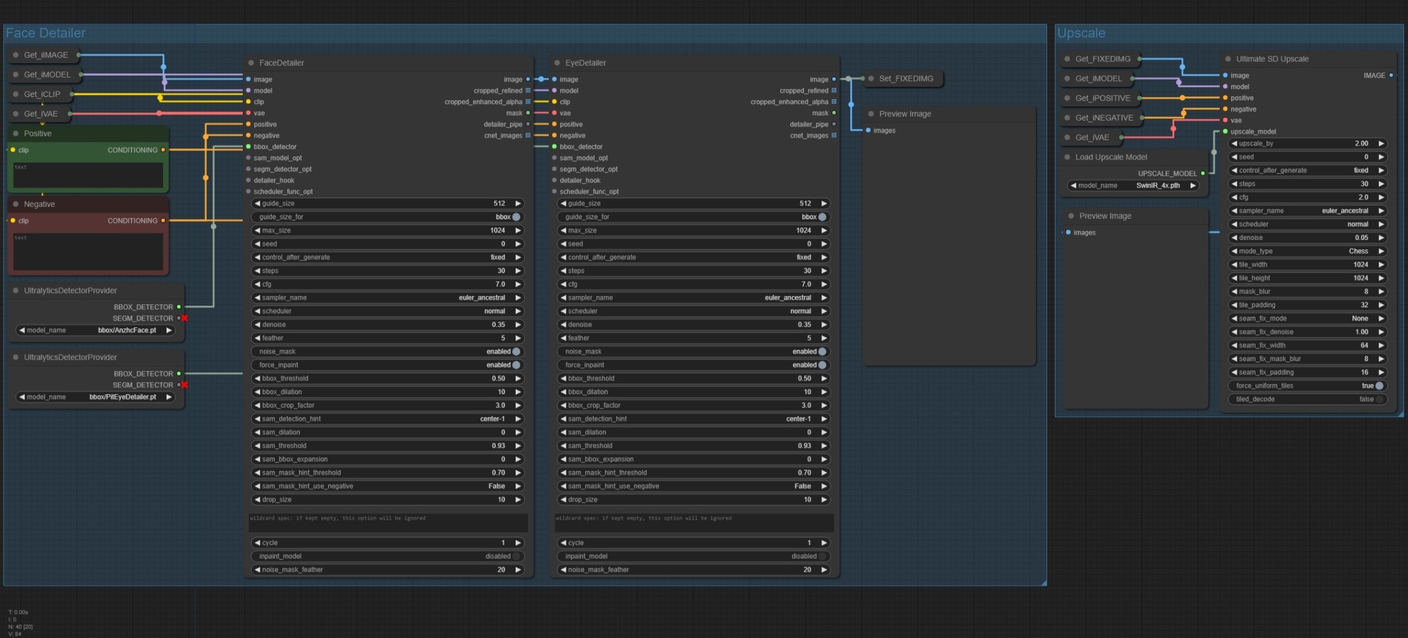This screenshot has width=1408, height=638.
Task: Click the EyeDetailer node collapse dot
Action: (x=557, y=63)
